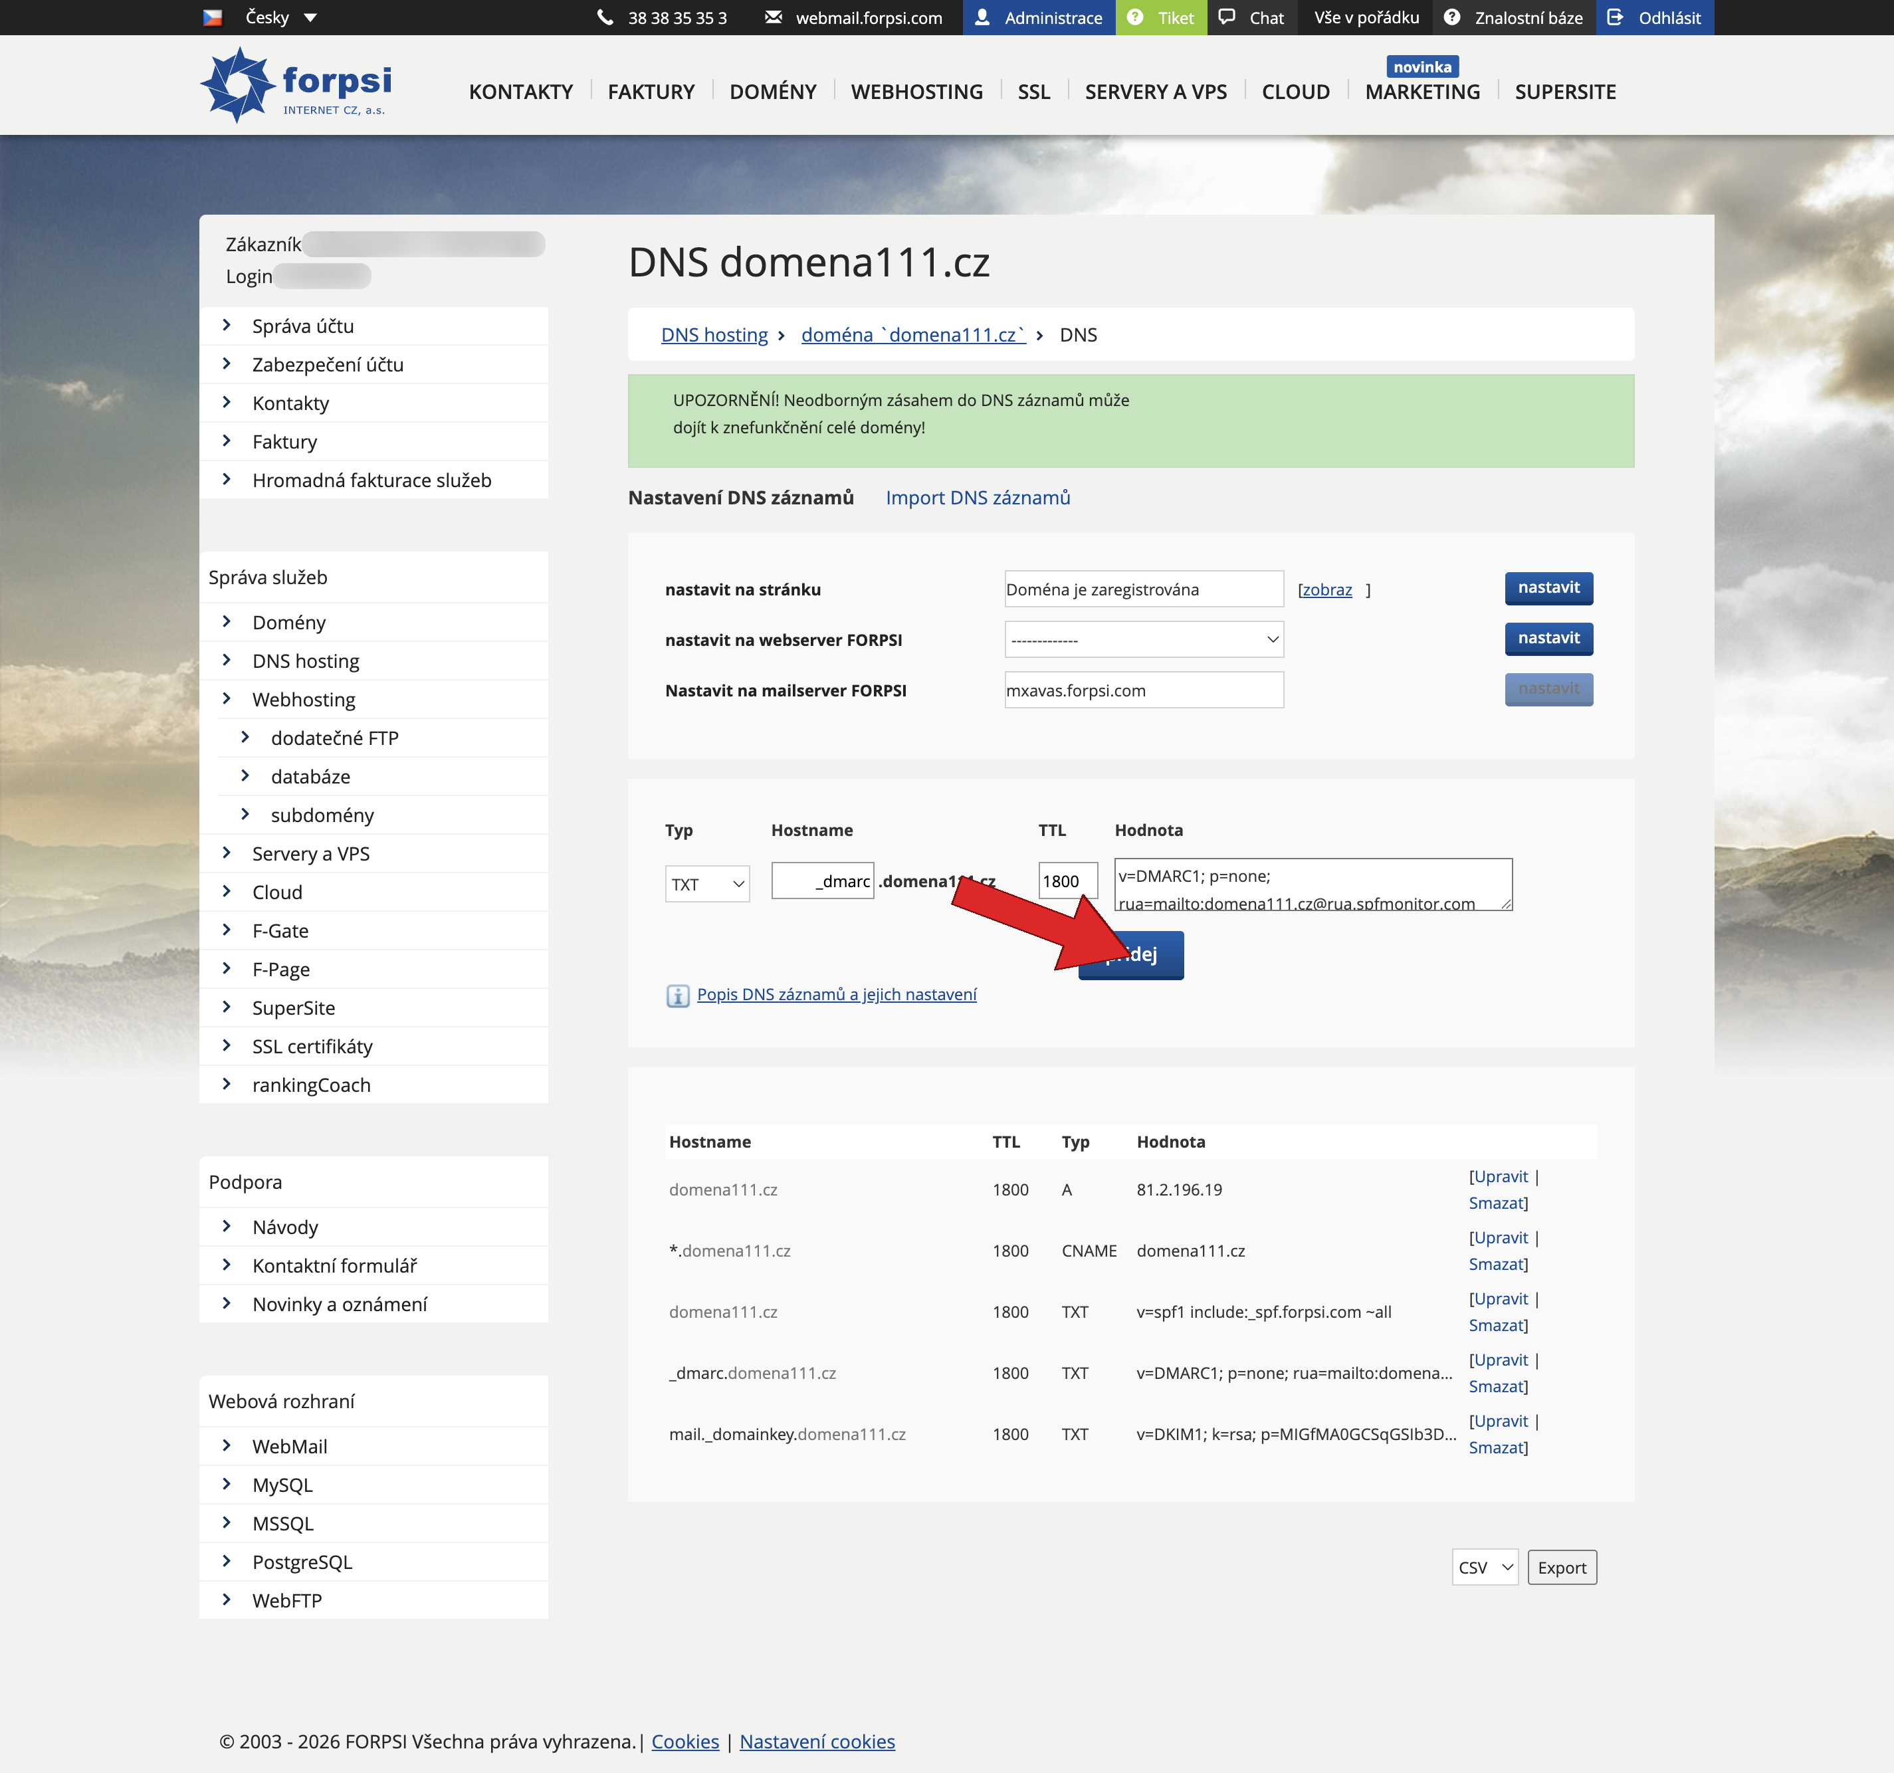Click the Znalostní báze question mark icon
The width and height of the screenshot is (1894, 1773).
click(x=1452, y=17)
